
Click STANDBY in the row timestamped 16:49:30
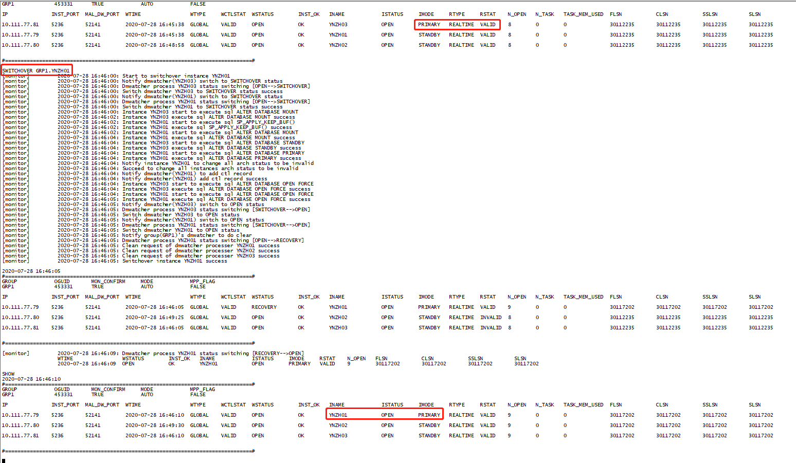429,425
